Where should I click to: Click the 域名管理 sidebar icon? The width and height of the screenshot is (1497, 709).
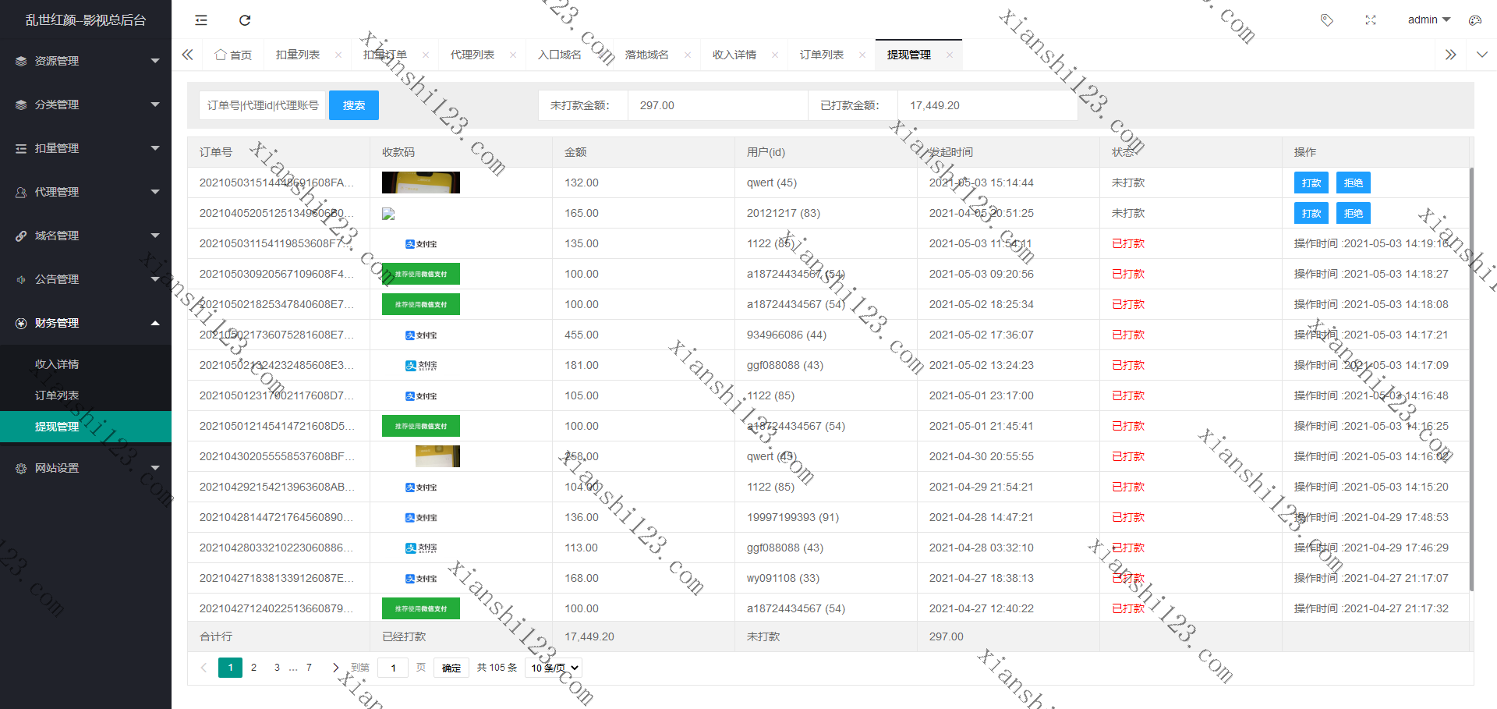click(x=21, y=236)
